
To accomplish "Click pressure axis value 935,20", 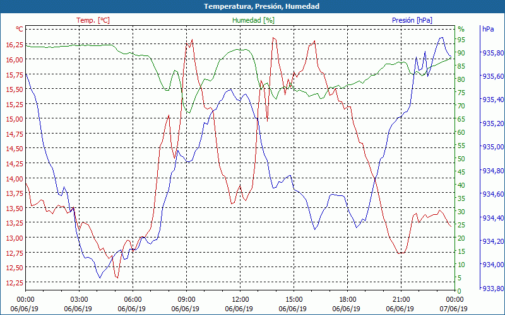I will pyautogui.click(x=493, y=123).
